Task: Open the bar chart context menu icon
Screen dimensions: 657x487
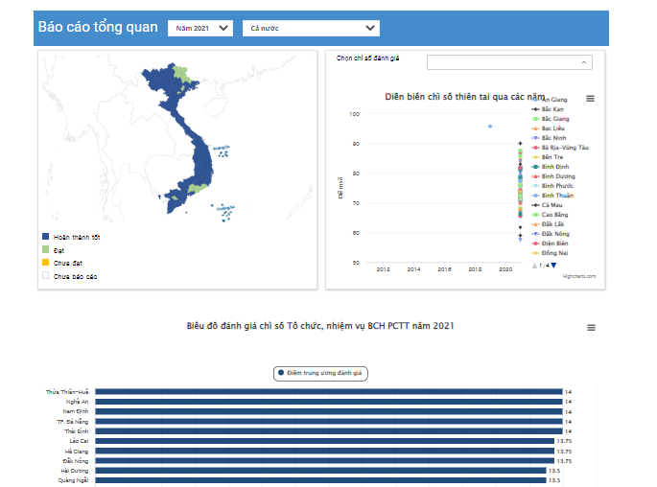Action: [x=591, y=328]
